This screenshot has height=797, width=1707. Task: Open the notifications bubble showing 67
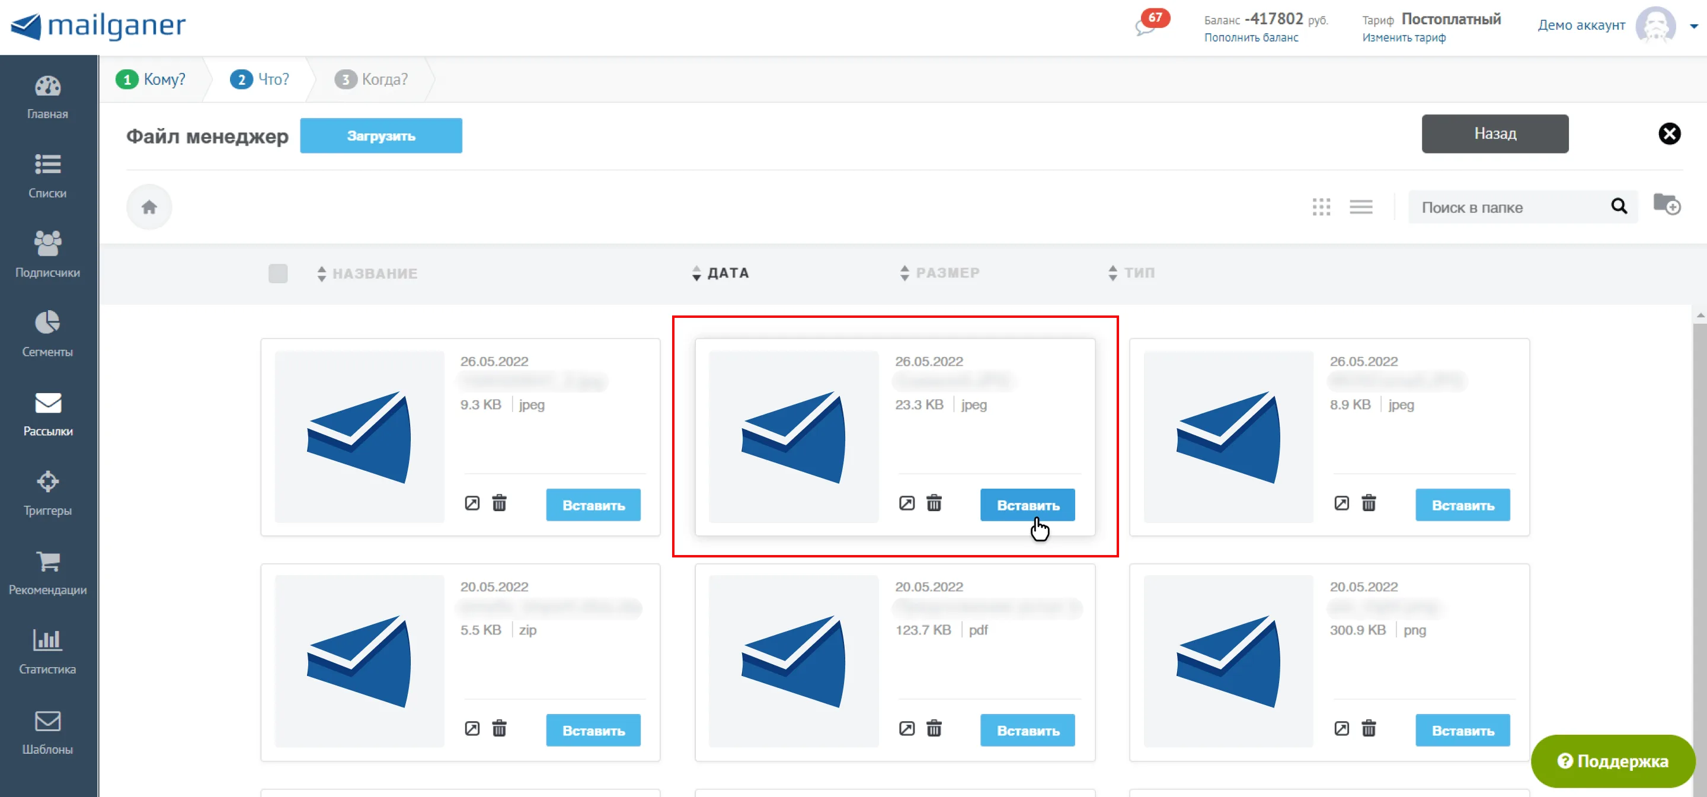click(1152, 22)
